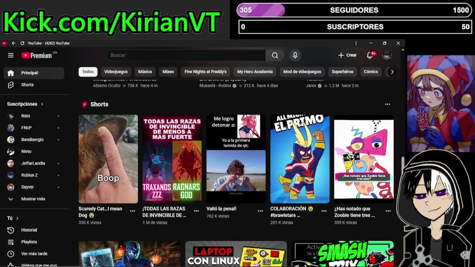
Task: Go back with browser back arrow
Action: (x=14, y=43)
